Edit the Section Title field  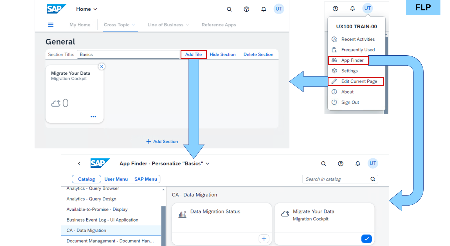(128, 54)
